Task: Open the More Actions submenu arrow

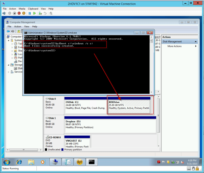Action: coord(196,46)
